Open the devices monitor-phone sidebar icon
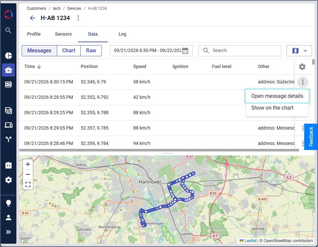The image size is (318, 247). tap(8, 125)
